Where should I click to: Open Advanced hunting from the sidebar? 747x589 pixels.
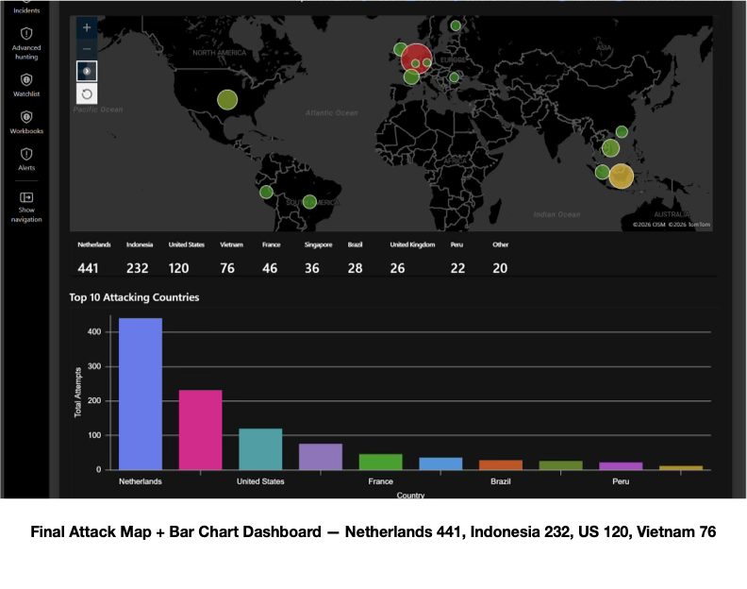click(26, 42)
